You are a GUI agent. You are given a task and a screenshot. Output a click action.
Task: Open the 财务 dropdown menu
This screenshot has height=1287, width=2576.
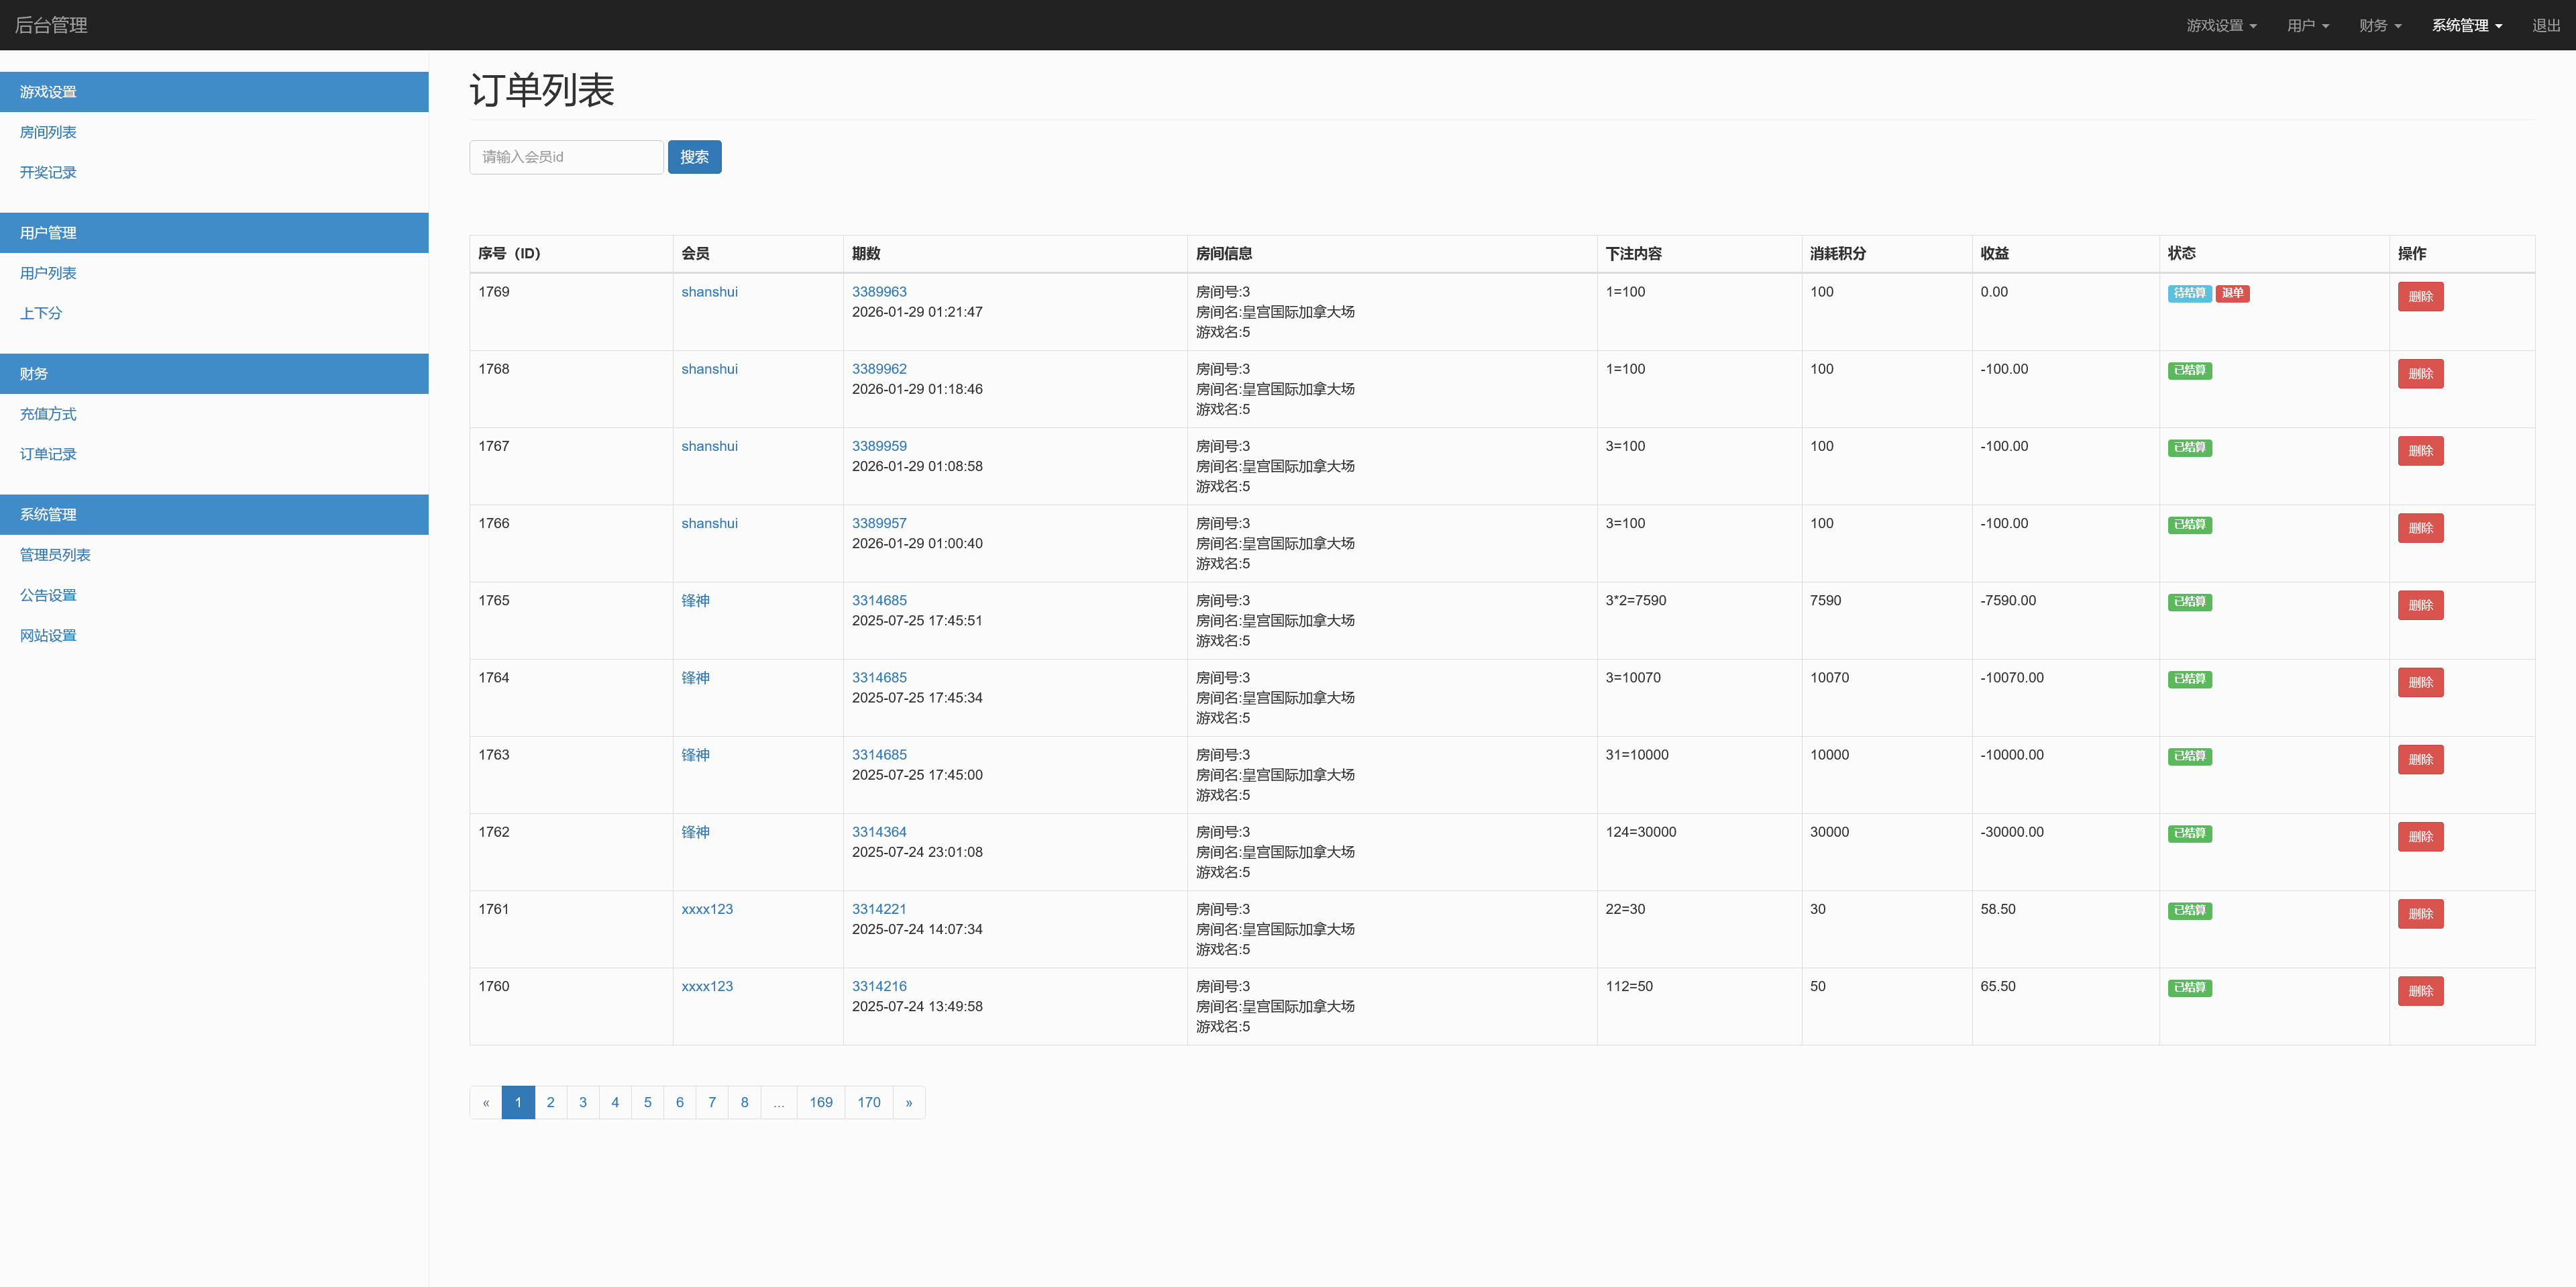tap(2379, 25)
